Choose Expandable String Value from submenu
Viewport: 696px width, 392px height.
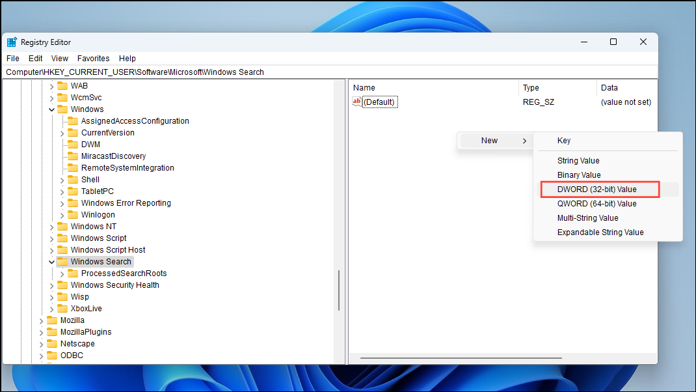[608, 232]
